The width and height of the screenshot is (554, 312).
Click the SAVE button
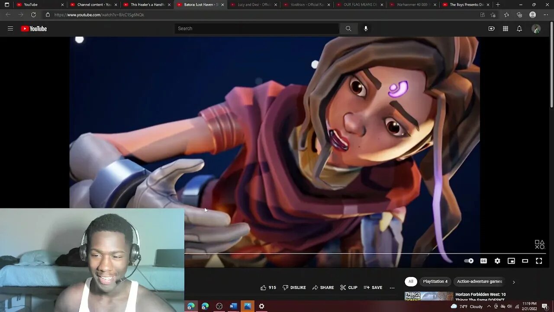pyautogui.click(x=373, y=288)
